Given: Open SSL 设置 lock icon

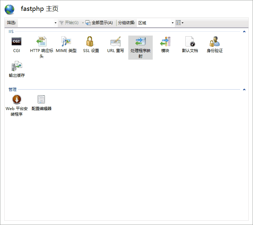Looking at the screenshot, I should click(x=91, y=42).
